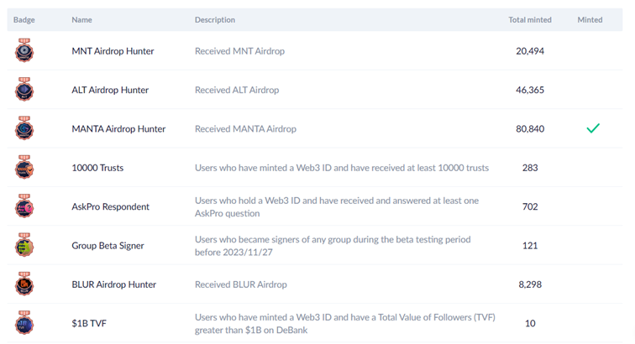Screen dimensions: 635x344
Task: Click the MNT Airdrop Hunter badge icon
Action: tap(24, 51)
